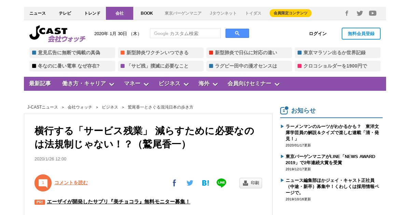This screenshot has height=215, width=410.
Task: Click the 2019/12/17更新 notice date
Action: tap(298, 169)
